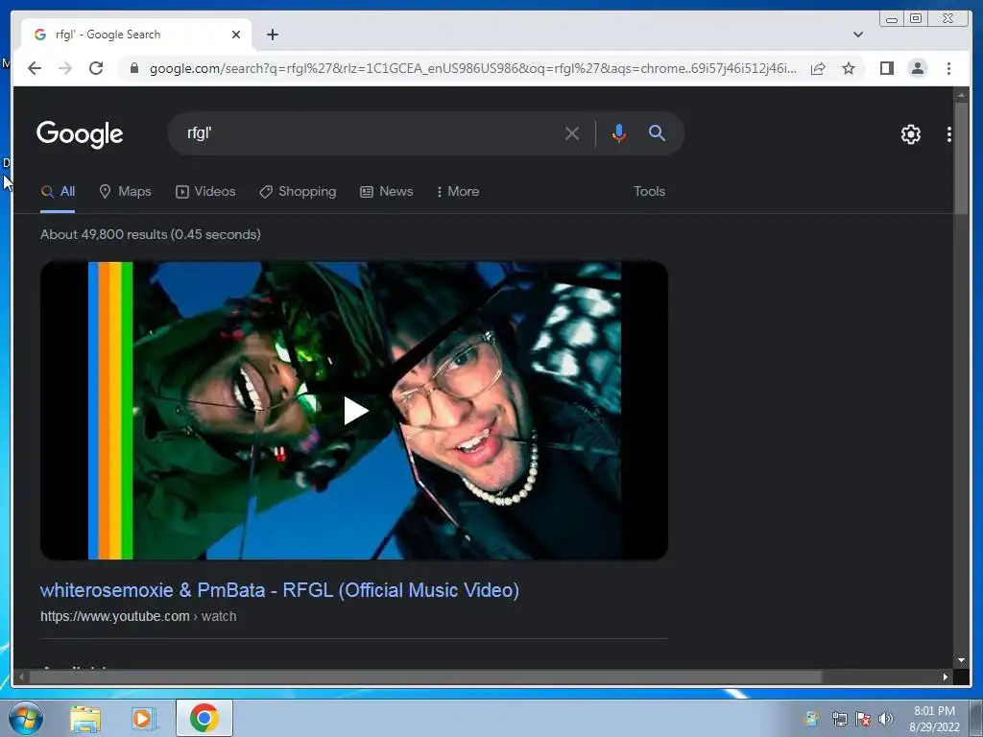Expand the More search categories
Screen dimensions: 983x737
tap(458, 192)
